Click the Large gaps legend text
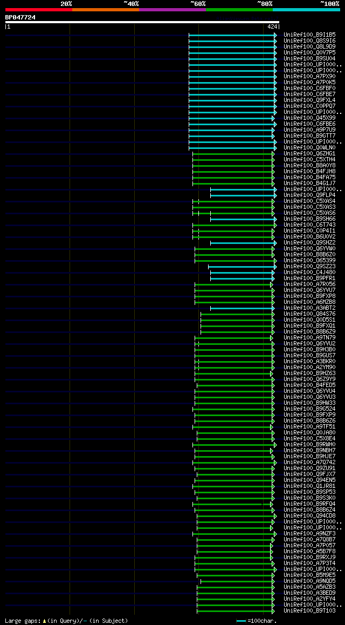345x625 pixels. [x=66, y=621]
